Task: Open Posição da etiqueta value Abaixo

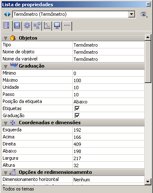Action: (80, 102)
